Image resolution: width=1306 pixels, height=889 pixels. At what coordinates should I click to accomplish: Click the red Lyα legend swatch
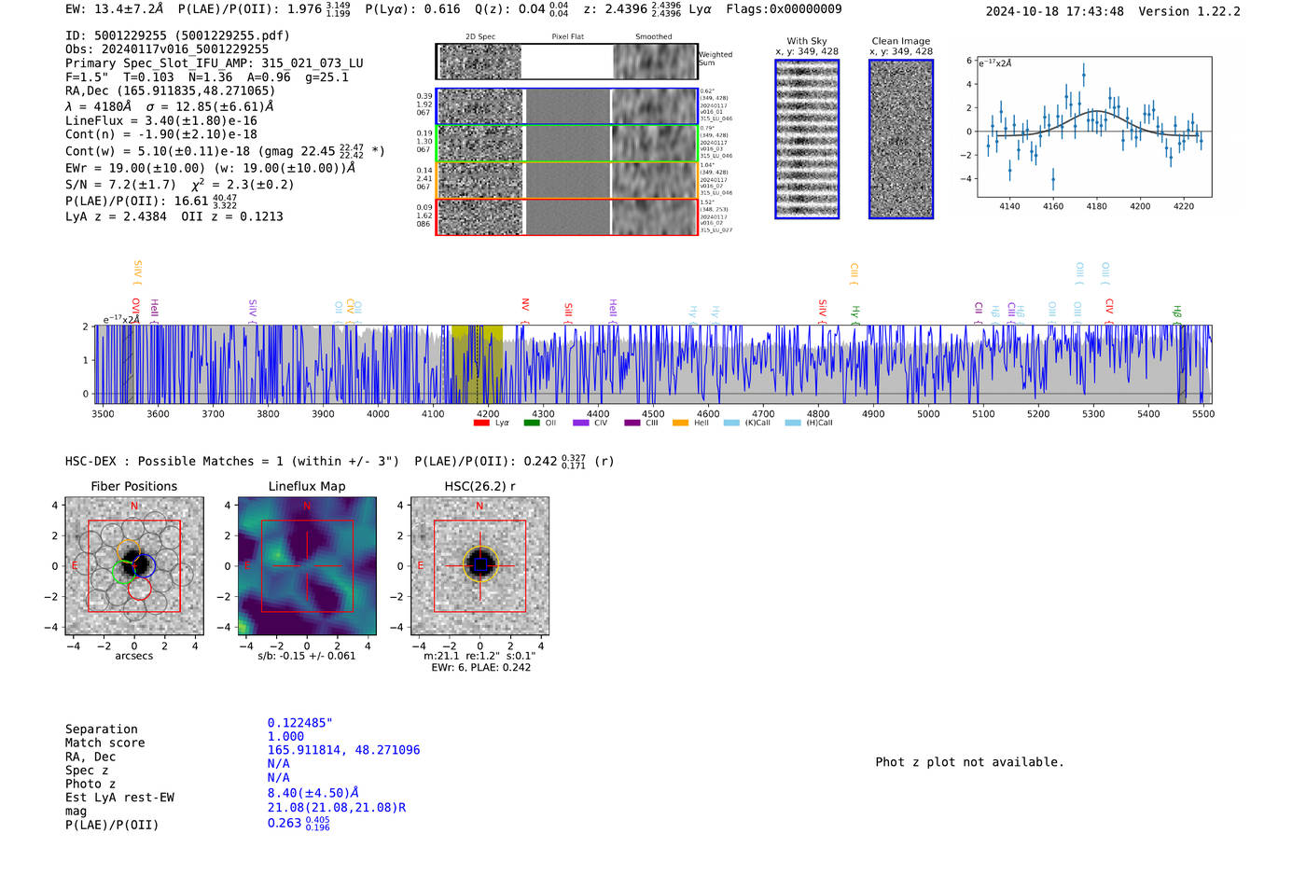pyautogui.click(x=481, y=423)
